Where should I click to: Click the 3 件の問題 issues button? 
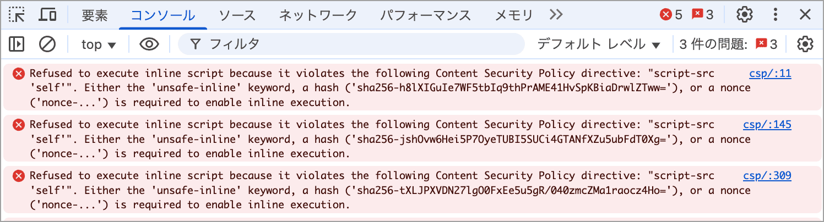click(728, 45)
